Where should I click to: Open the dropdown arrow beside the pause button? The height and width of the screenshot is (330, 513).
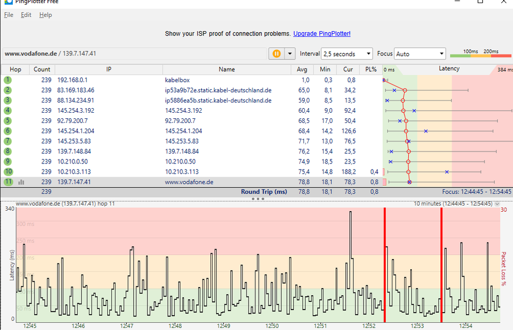[290, 53]
